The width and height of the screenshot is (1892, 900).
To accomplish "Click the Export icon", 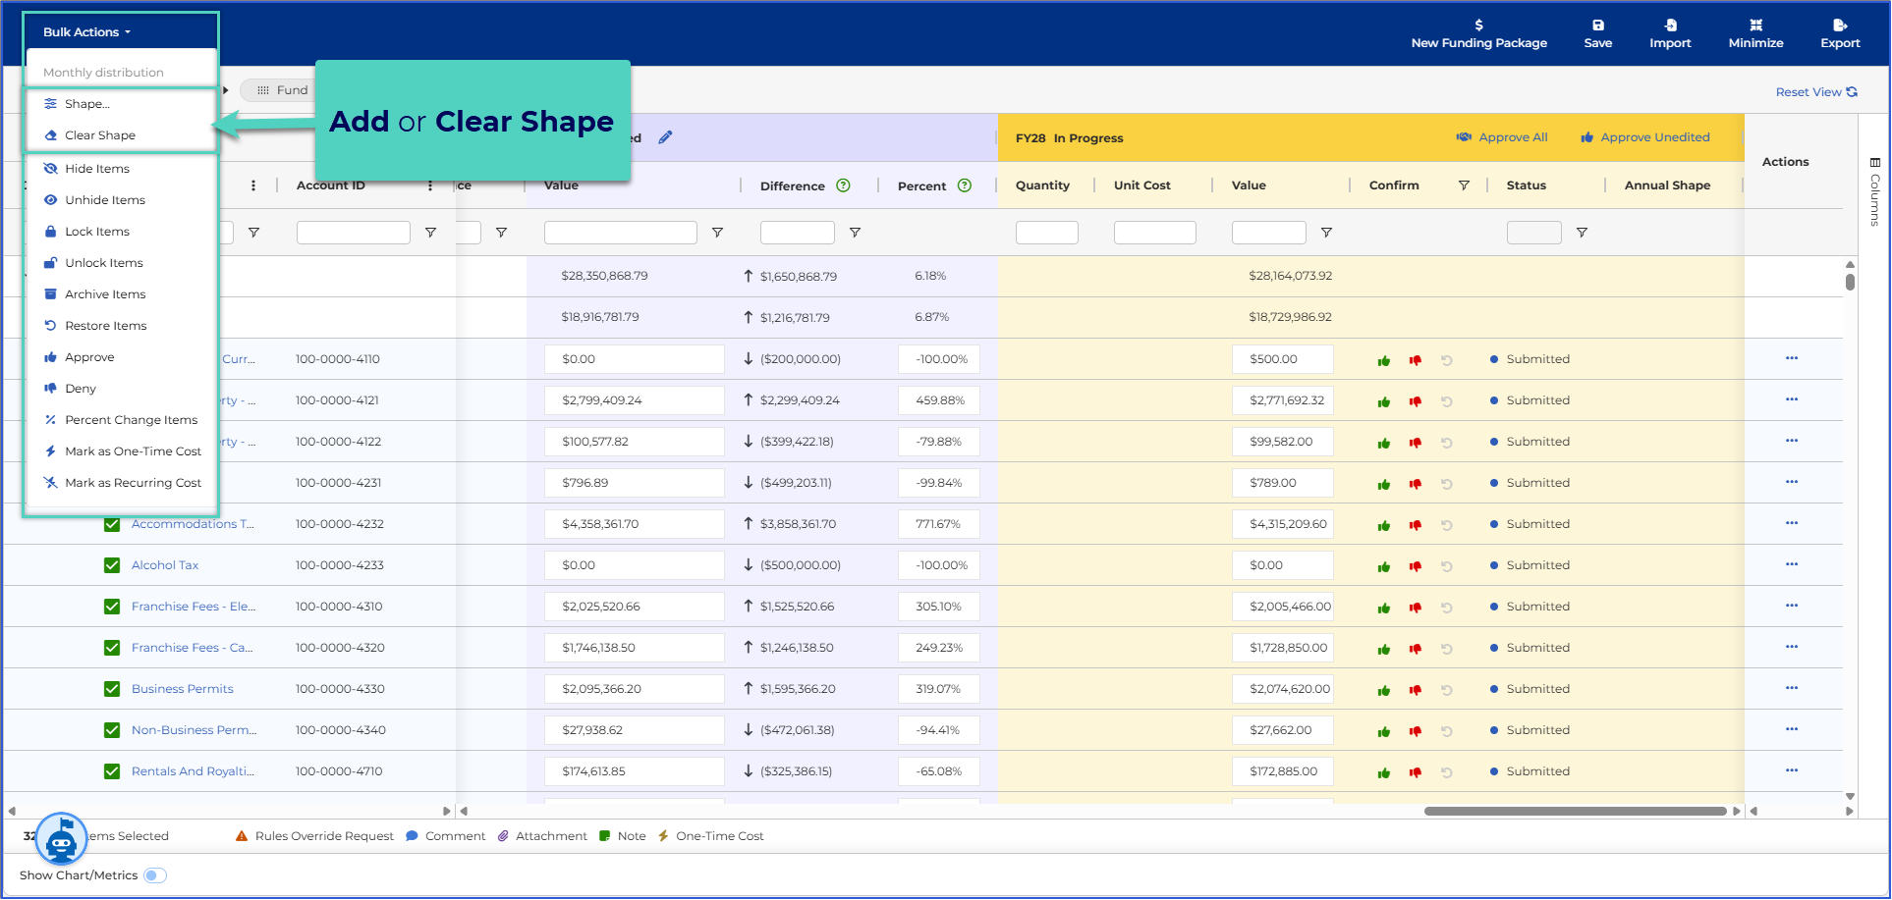I will click(1840, 26).
